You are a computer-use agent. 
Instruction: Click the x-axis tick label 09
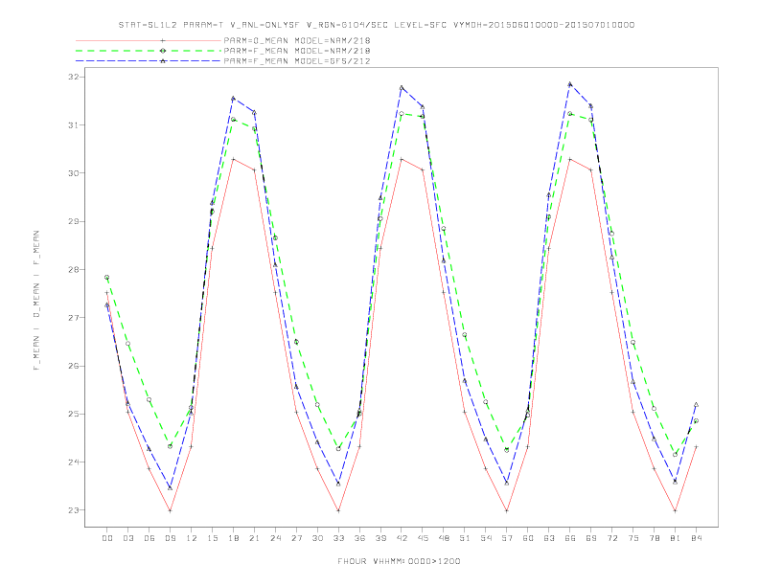[170, 538]
